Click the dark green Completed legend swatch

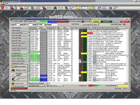click(106, 22)
